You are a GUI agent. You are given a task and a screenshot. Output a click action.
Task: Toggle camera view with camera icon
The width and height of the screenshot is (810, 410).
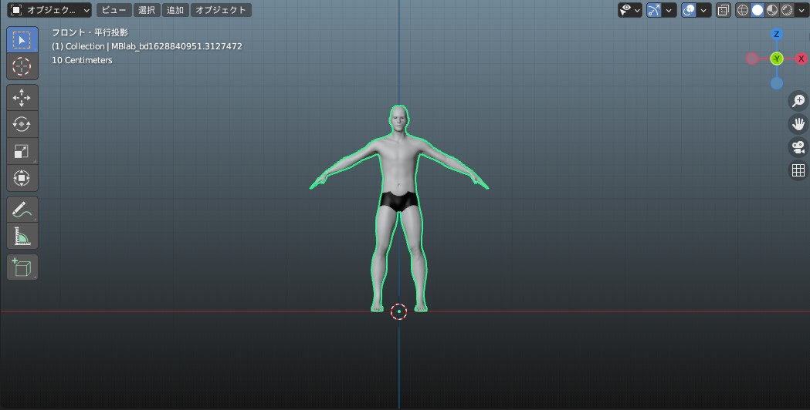[x=798, y=147]
